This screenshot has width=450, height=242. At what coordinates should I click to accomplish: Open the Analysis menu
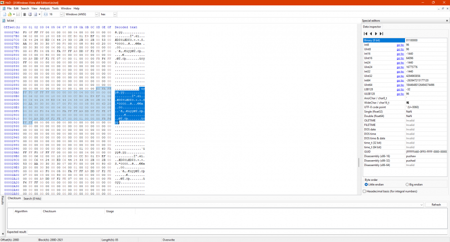[45, 8]
